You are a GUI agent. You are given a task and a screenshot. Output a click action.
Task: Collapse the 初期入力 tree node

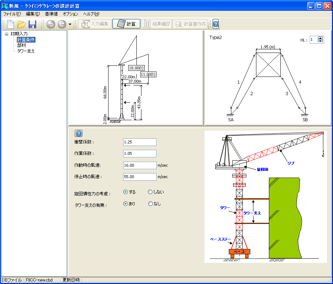point(6,34)
